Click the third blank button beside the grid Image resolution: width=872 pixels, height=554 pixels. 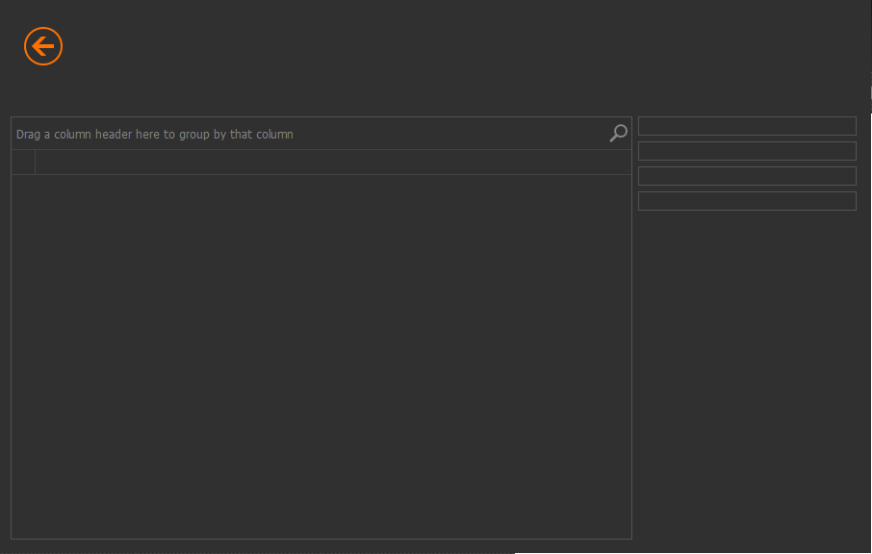[x=747, y=176]
